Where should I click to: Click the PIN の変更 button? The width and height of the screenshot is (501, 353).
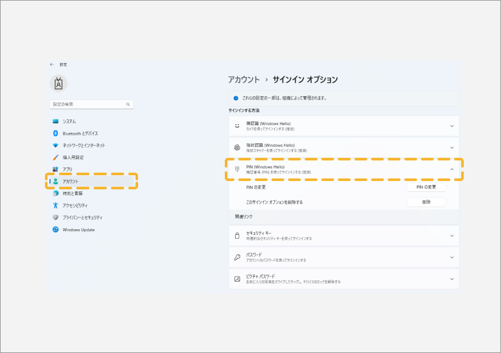pos(426,187)
